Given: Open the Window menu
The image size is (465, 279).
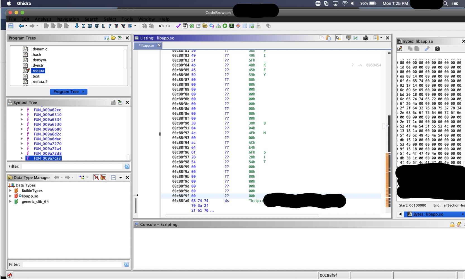Looking at the screenshot, I should pos(147,19).
